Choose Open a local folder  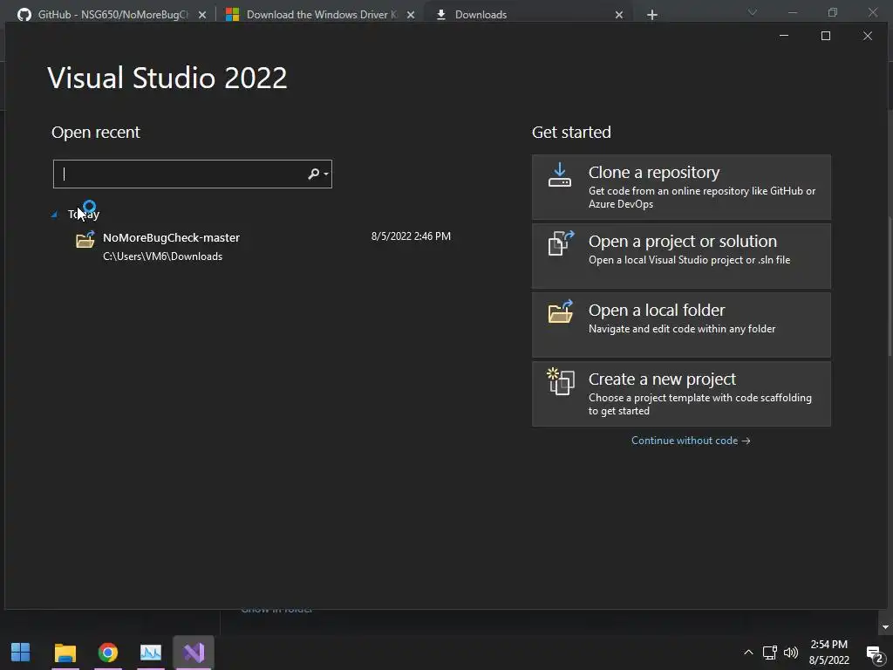pyautogui.click(x=681, y=325)
